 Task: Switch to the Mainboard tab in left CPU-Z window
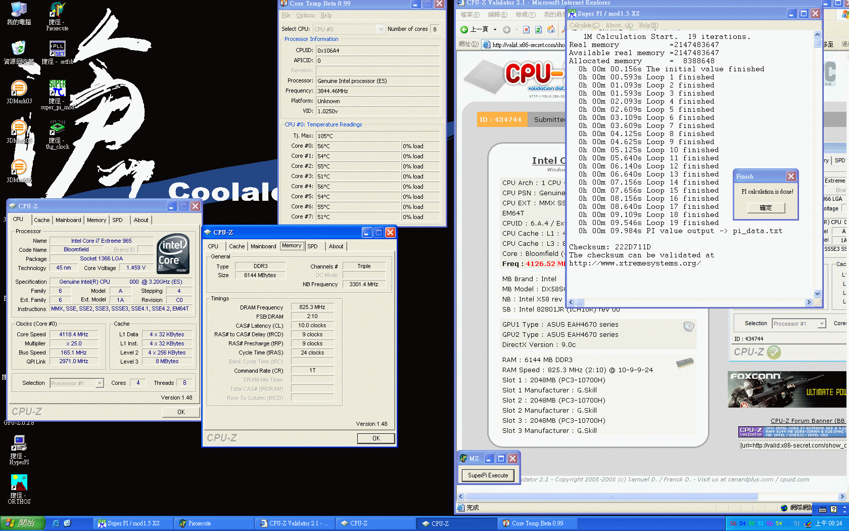(68, 220)
